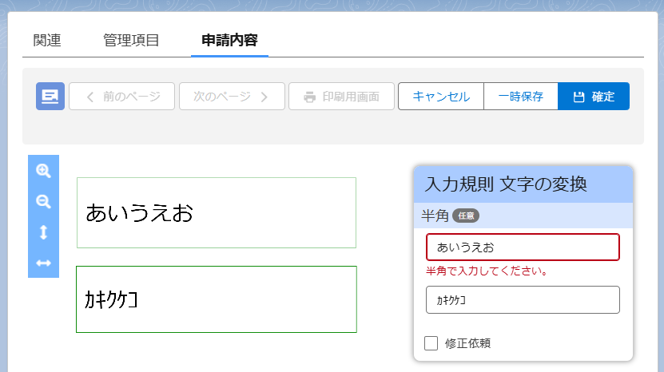Select the あいうえお box in document preview

[x=217, y=213]
